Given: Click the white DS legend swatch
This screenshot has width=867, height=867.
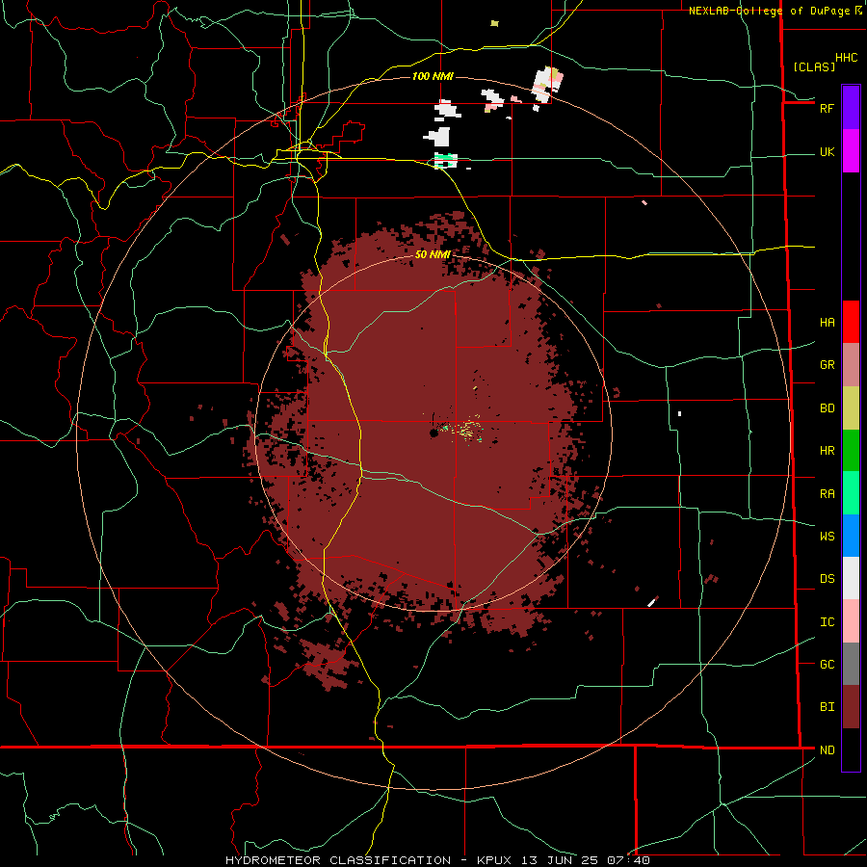Looking at the screenshot, I should pyautogui.click(x=851, y=578).
